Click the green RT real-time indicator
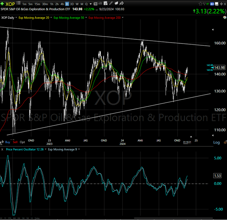Image resolution: width=227 pixels, height=220 pixels. point(208,4)
